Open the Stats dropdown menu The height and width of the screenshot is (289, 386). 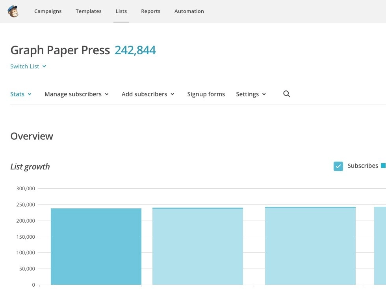click(x=21, y=94)
